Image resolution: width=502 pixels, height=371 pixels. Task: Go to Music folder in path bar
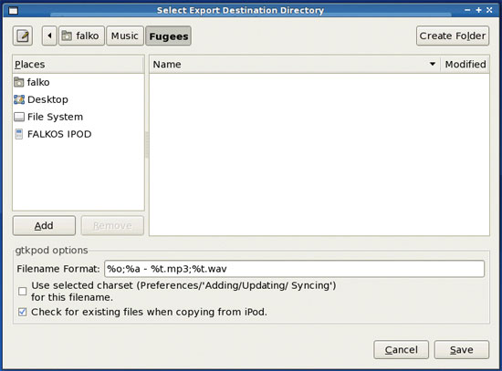click(x=125, y=36)
